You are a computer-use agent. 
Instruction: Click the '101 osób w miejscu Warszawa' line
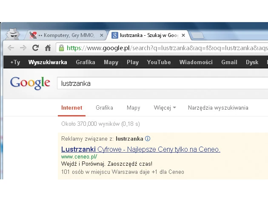coord(123,172)
